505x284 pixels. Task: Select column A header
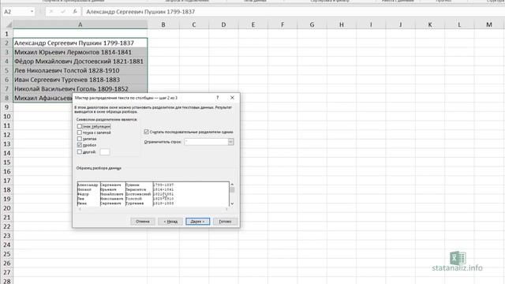click(80, 24)
